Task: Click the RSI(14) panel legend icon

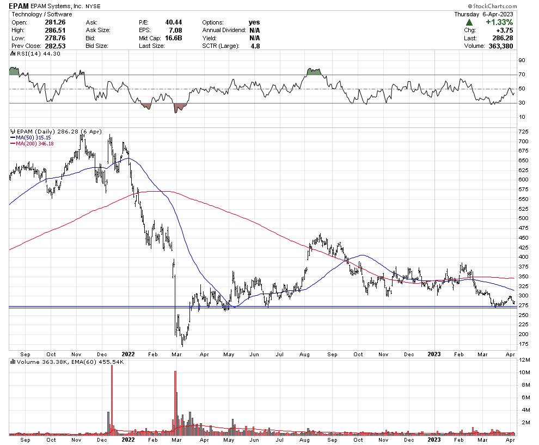Action: [13, 53]
